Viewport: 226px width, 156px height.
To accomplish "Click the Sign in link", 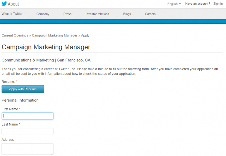I will (x=218, y=4).
